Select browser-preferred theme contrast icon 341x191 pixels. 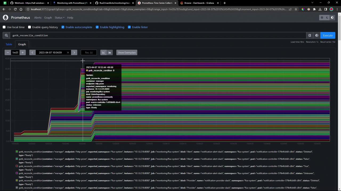(x=332, y=18)
